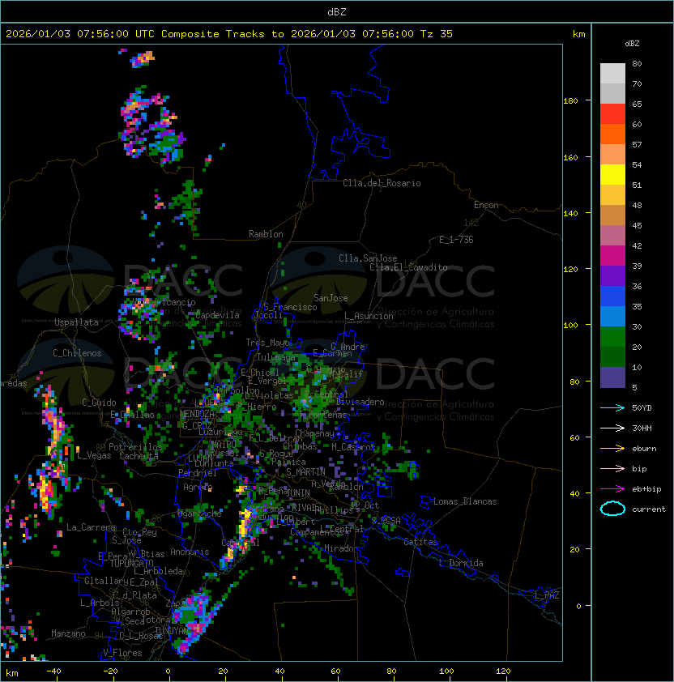Pick the bright yellow swatch in dBZ scale
This screenshot has width=674, height=682.
pyautogui.click(x=612, y=175)
